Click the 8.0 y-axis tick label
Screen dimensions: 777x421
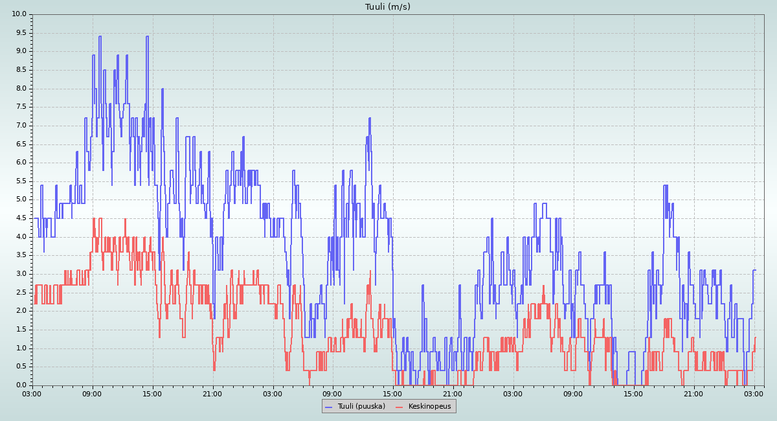point(21,89)
